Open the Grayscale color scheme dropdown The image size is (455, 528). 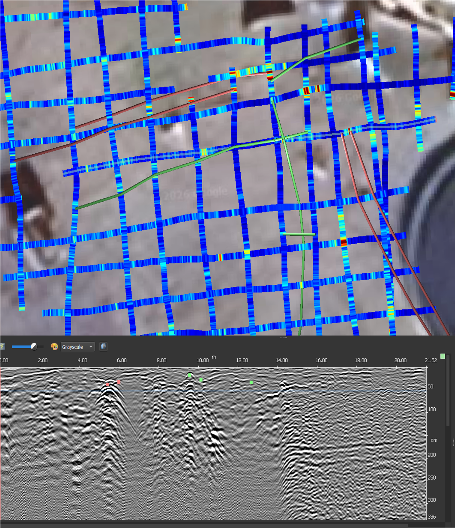click(x=78, y=347)
